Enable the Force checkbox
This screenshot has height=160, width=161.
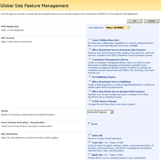(x=89, y=124)
